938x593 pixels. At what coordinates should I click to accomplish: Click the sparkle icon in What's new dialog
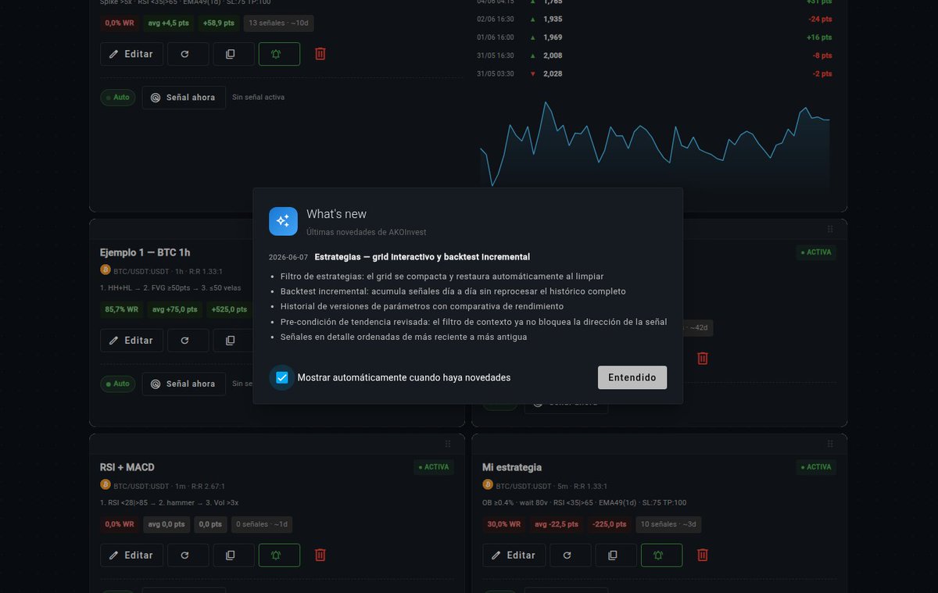click(283, 221)
